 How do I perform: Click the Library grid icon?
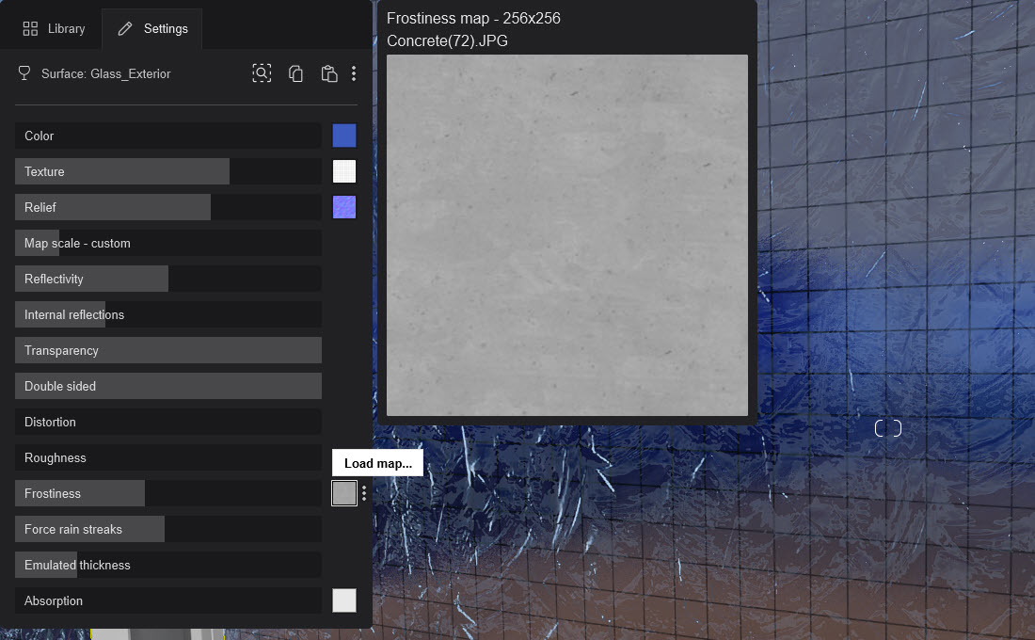pos(30,28)
